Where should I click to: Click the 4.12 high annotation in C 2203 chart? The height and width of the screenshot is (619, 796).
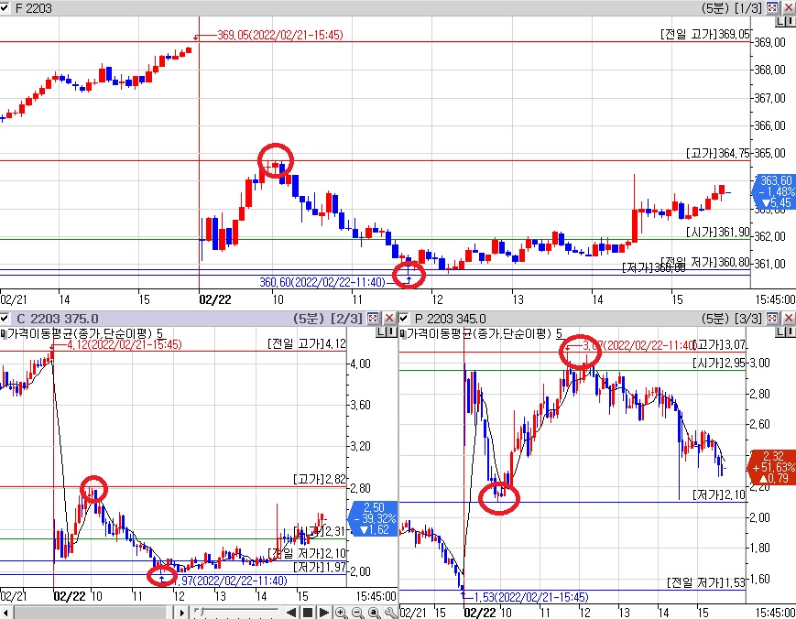(x=124, y=345)
